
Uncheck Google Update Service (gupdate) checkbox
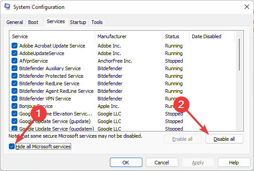pos(14,121)
